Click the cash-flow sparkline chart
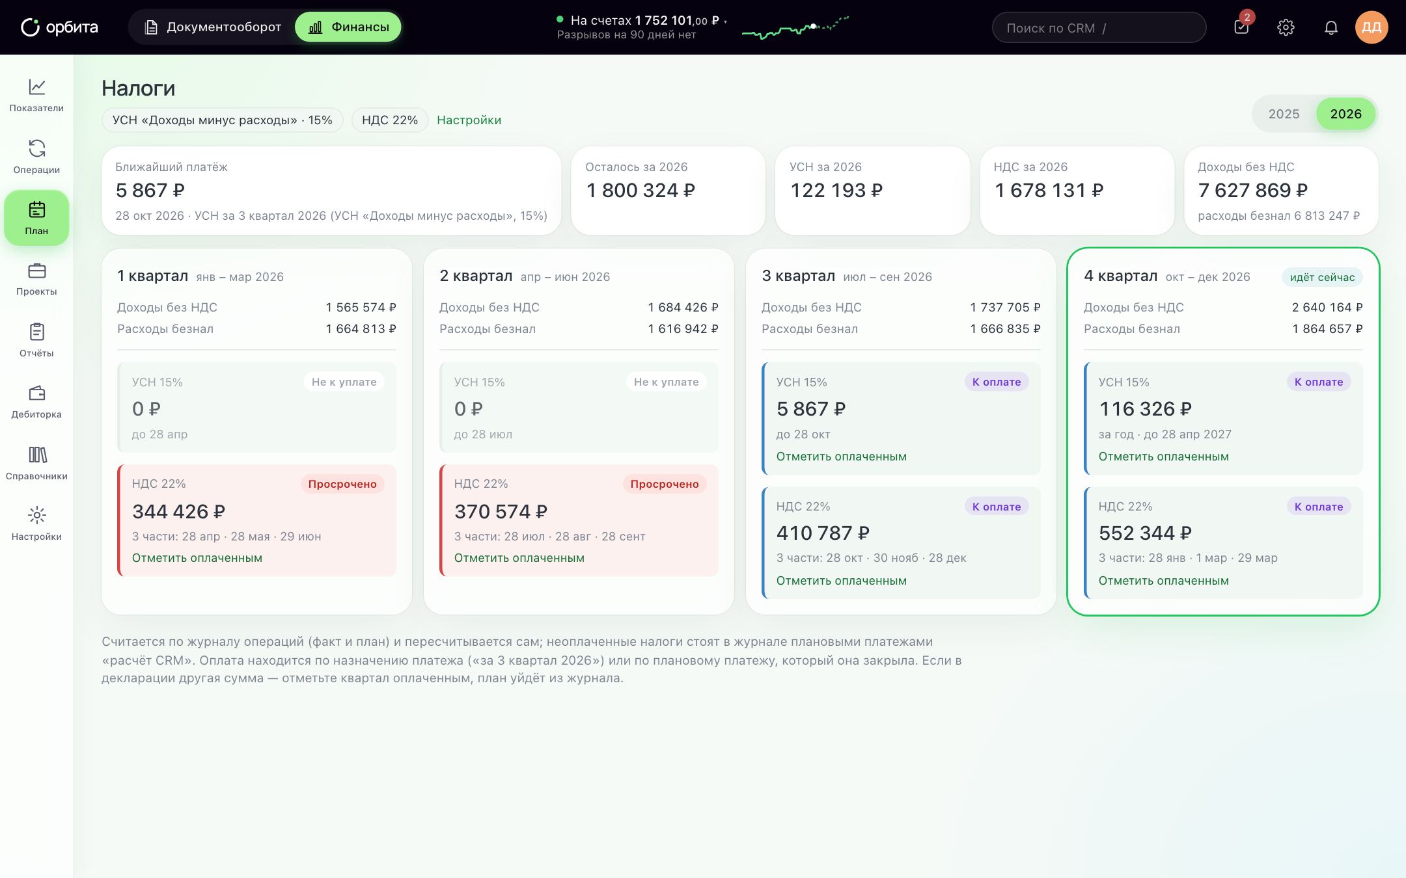This screenshot has width=1406, height=878. pos(795,27)
